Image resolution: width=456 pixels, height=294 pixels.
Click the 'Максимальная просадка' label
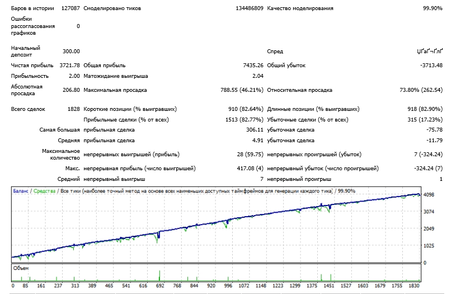click(x=115, y=90)
